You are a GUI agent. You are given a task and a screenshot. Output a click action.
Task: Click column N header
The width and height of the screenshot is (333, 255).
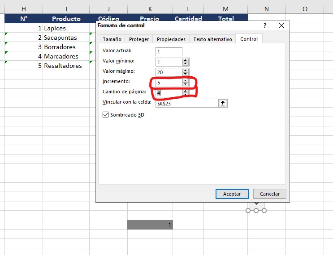(267, 9)
